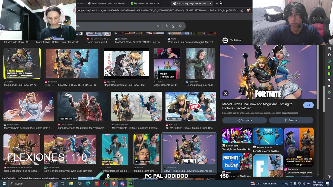The width and height of the screenshot is (333, 187).
Task: Open Marvel Rivals TechWiser article title
Action: click(257, 106)
